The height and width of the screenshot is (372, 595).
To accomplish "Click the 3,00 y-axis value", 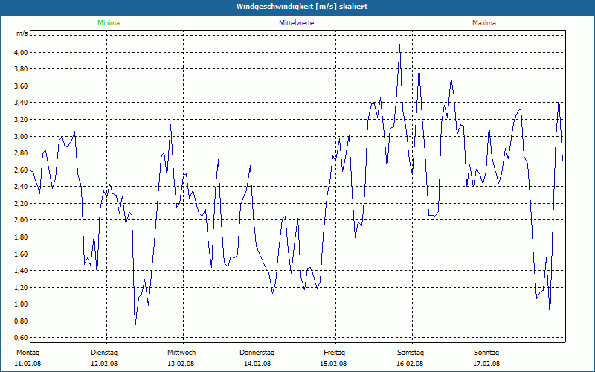I will tap(21, 136).
